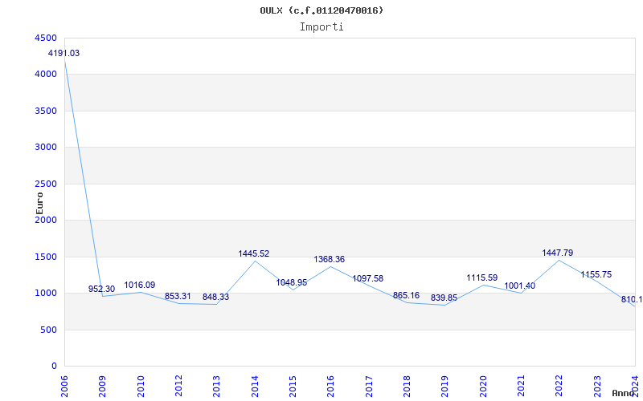Click x-axis year 2017
643x401 pixels.
coord(369,387)
